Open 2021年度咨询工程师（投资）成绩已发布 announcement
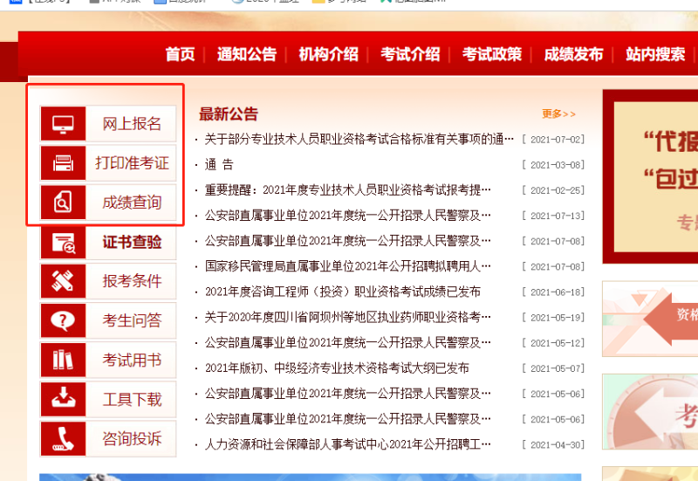 click(x=343, y=292)
